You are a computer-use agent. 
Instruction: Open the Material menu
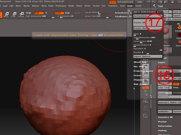coord(35,6)
